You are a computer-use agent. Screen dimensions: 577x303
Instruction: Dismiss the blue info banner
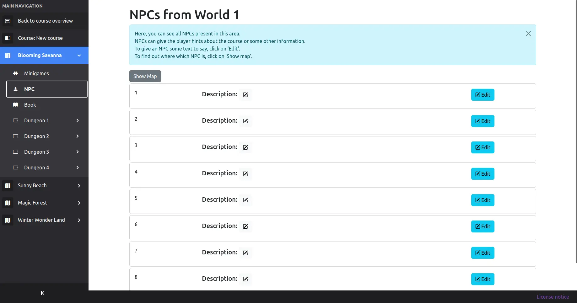[528, 34]
